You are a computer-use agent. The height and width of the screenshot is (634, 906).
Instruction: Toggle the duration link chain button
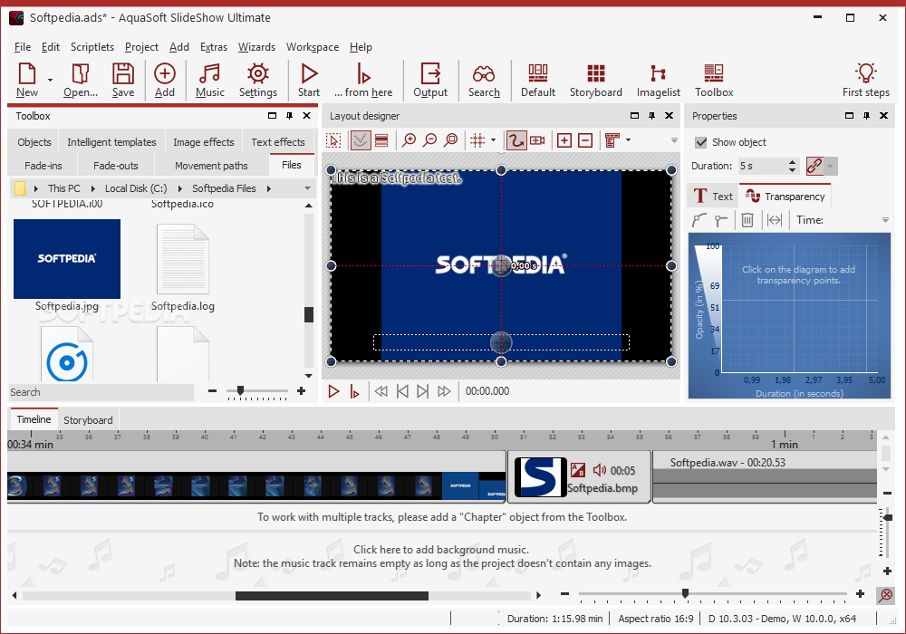(814, 166)
